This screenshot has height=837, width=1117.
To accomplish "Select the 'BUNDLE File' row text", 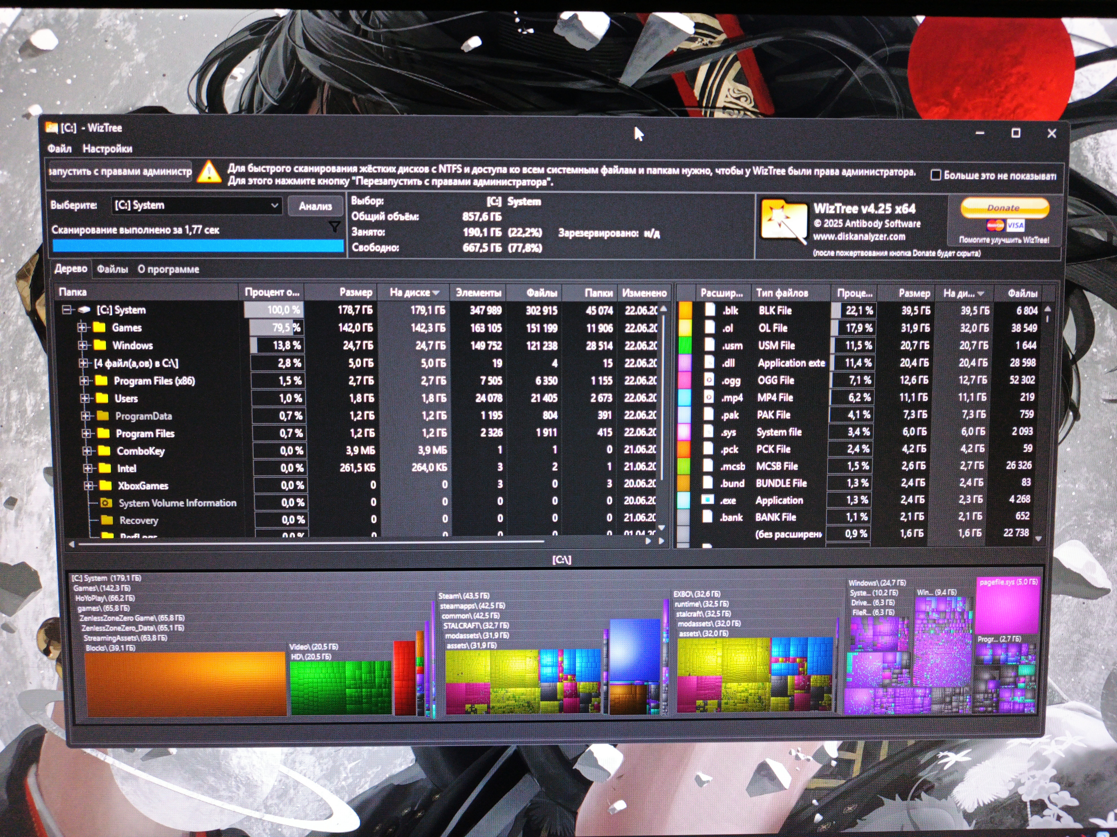I will coord(781,483).
